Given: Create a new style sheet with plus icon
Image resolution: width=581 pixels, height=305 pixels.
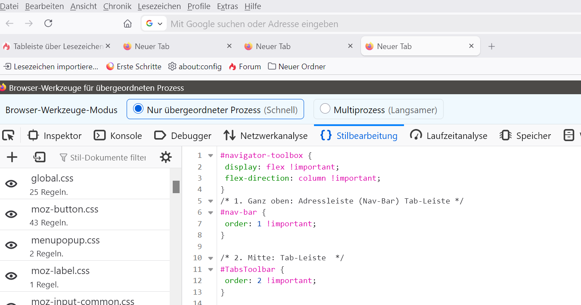Looking at the screenshot, I should click(12, 157).
